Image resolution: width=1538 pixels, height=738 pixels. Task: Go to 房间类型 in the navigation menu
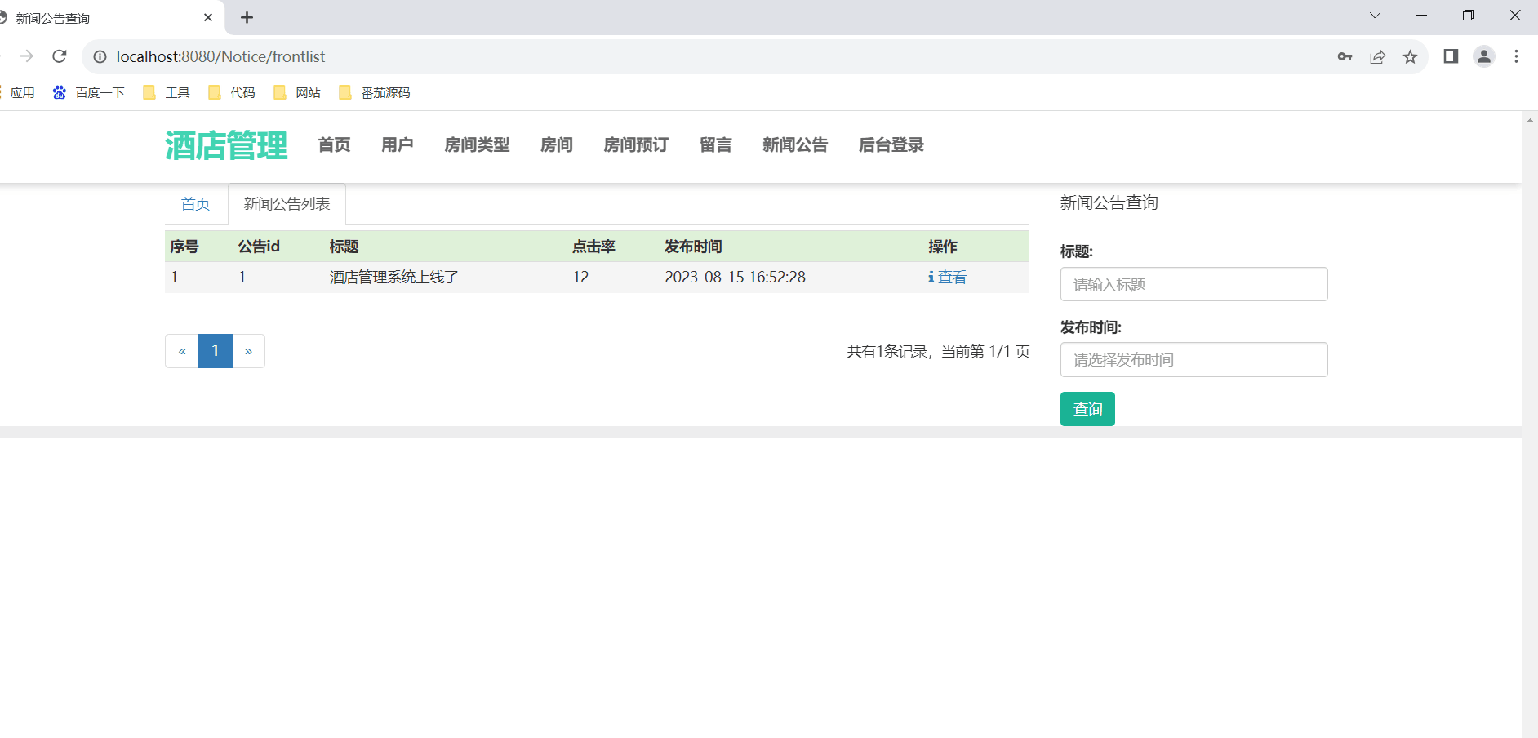[x=477, y=144]
